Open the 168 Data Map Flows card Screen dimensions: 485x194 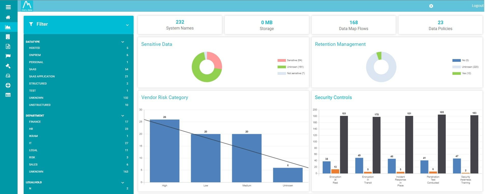[354, 25]
